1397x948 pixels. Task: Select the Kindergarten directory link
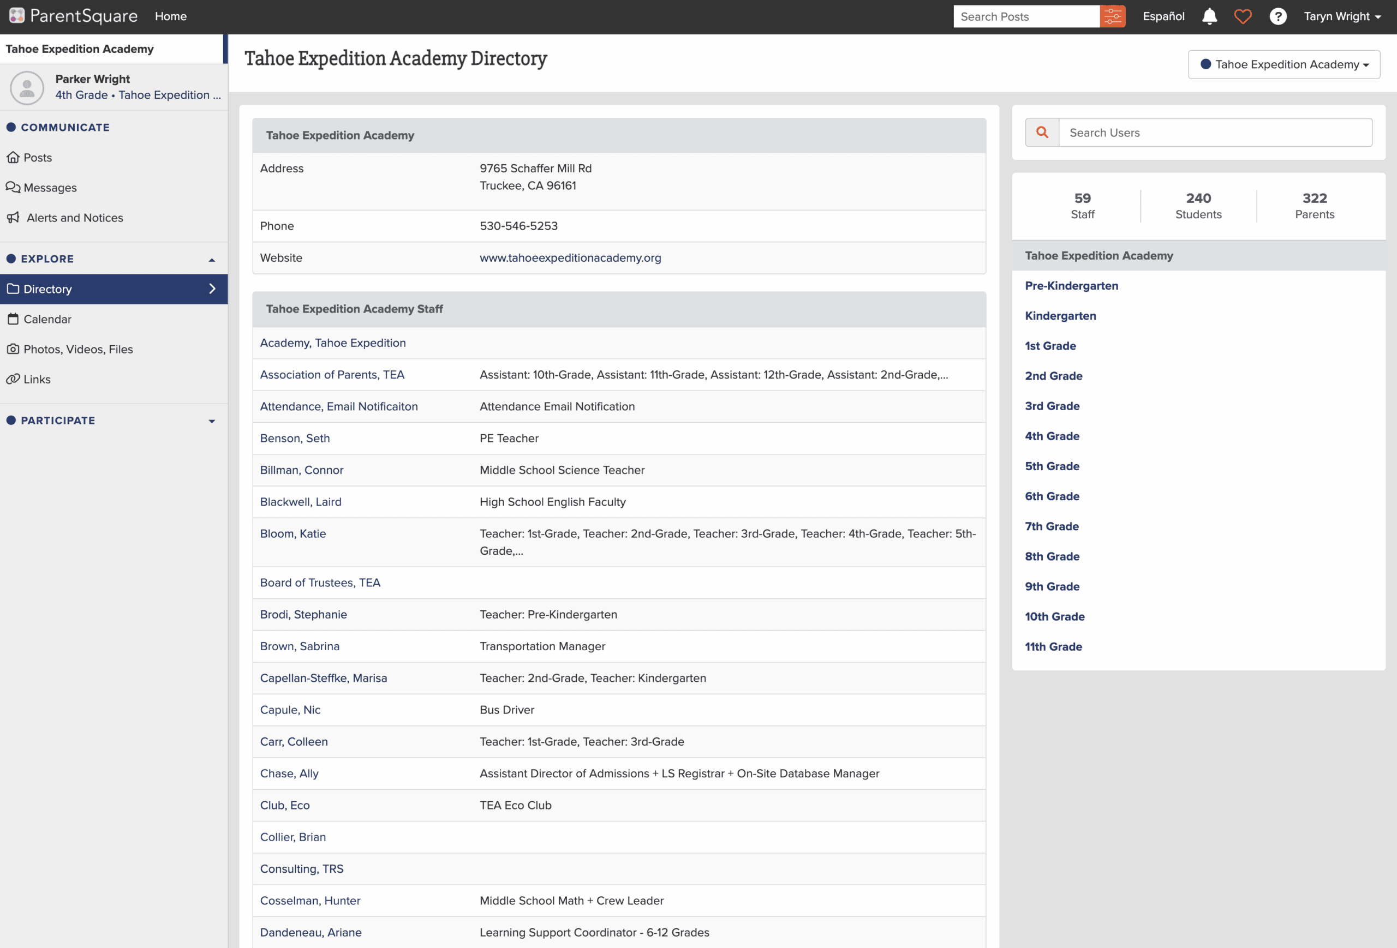1060,316
